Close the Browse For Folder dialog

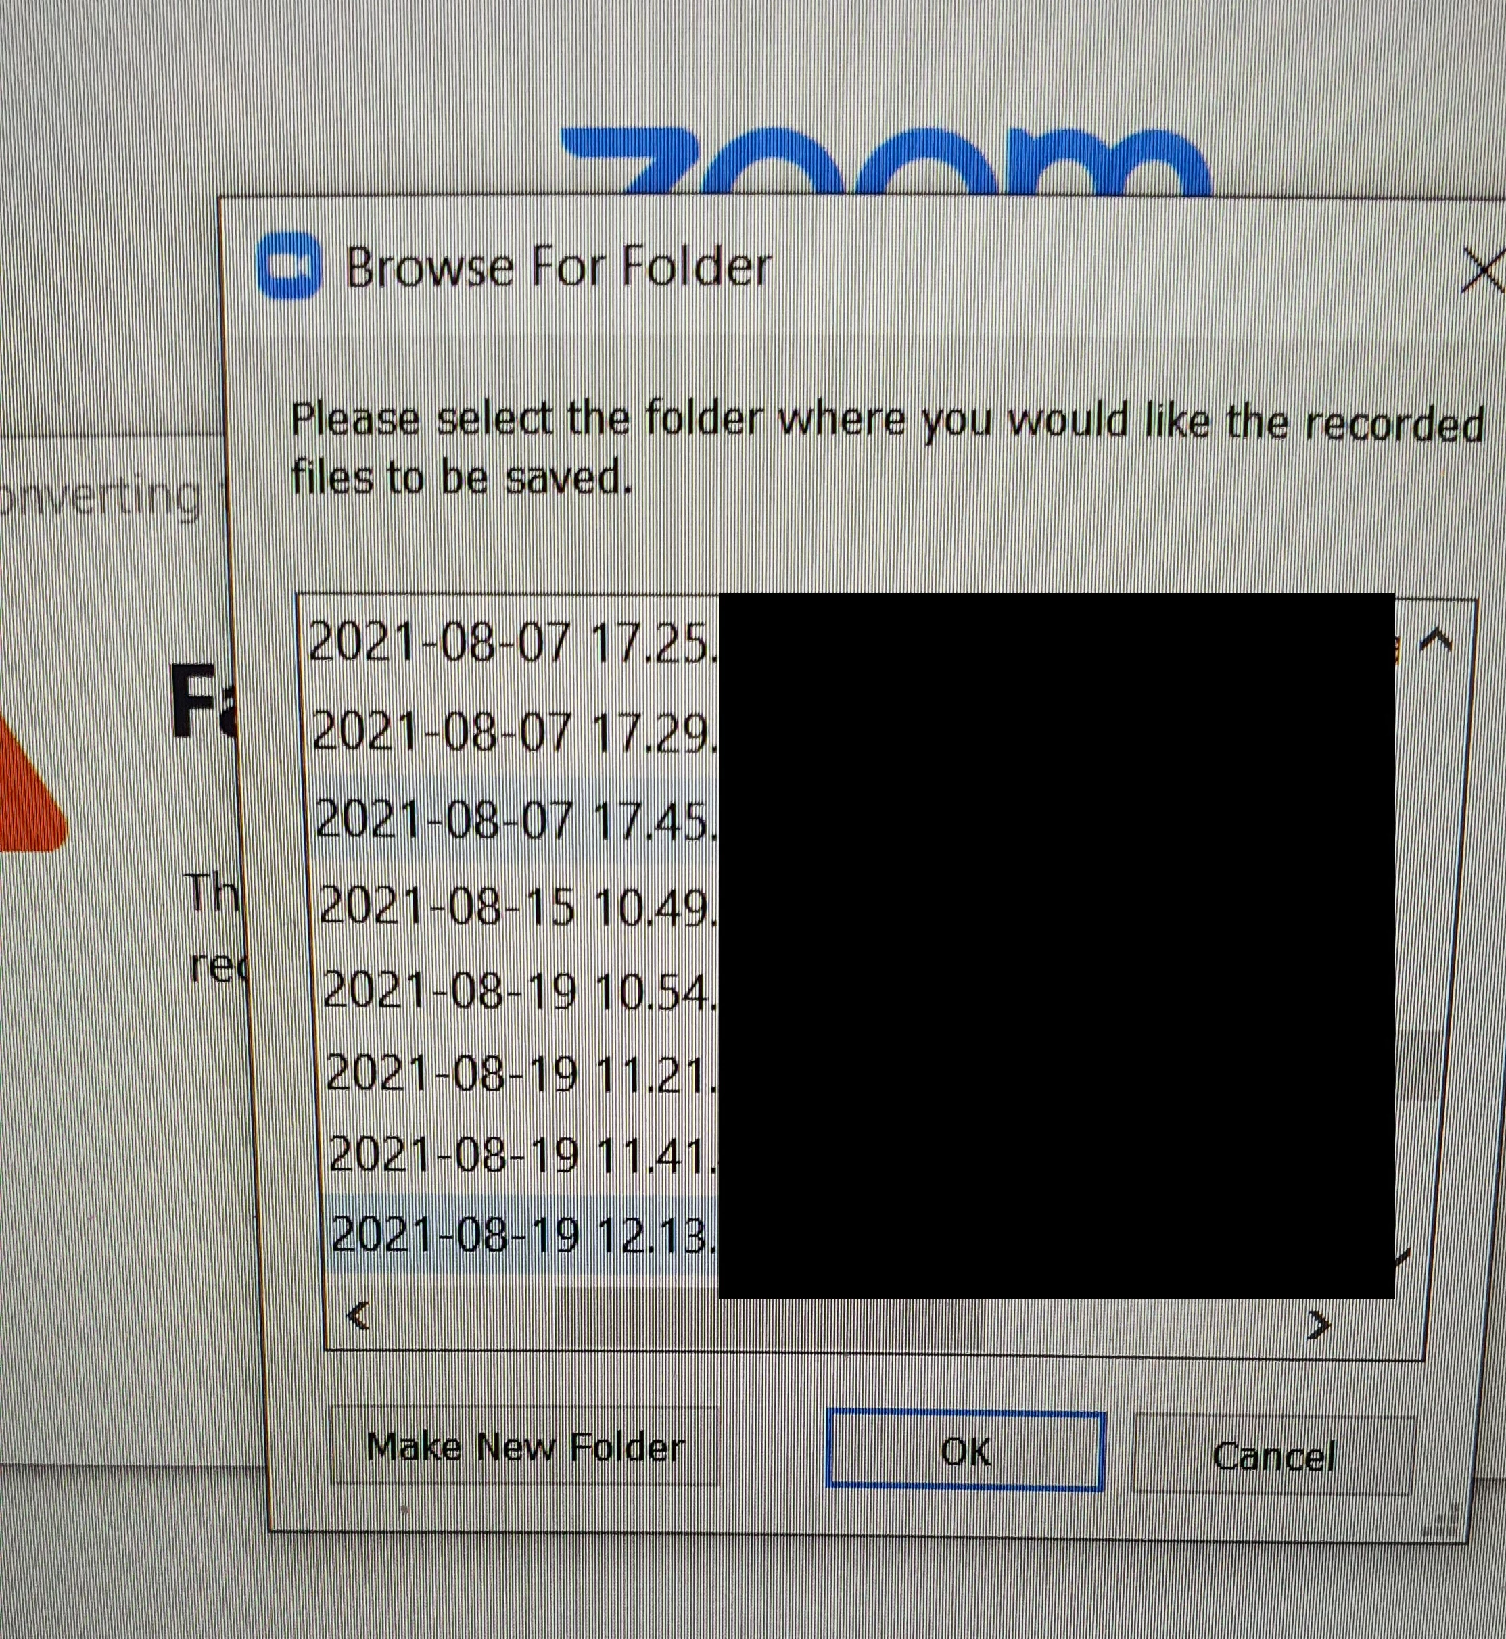coord(1482,271)
